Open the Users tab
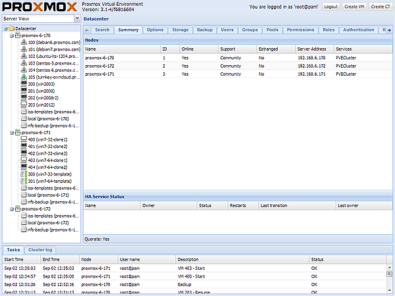The image size is (395, 296). pos(227,30)
